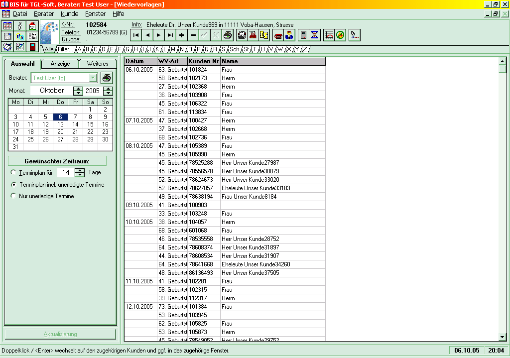Open the house icon in the icon grid
Viewport: 510px width, 358px height.
click(32, 26)
